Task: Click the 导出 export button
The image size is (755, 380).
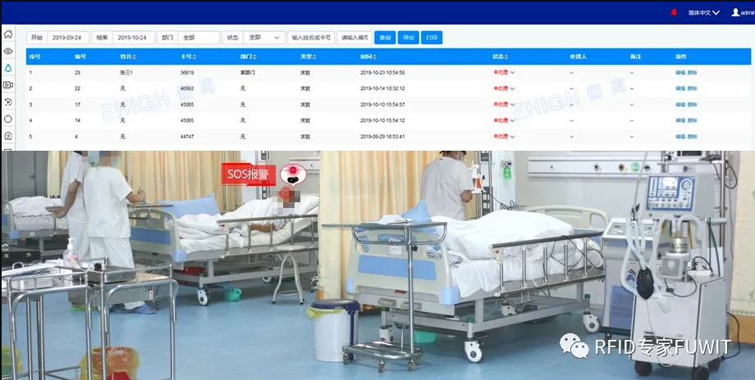Action: click(x=409, y=38)
